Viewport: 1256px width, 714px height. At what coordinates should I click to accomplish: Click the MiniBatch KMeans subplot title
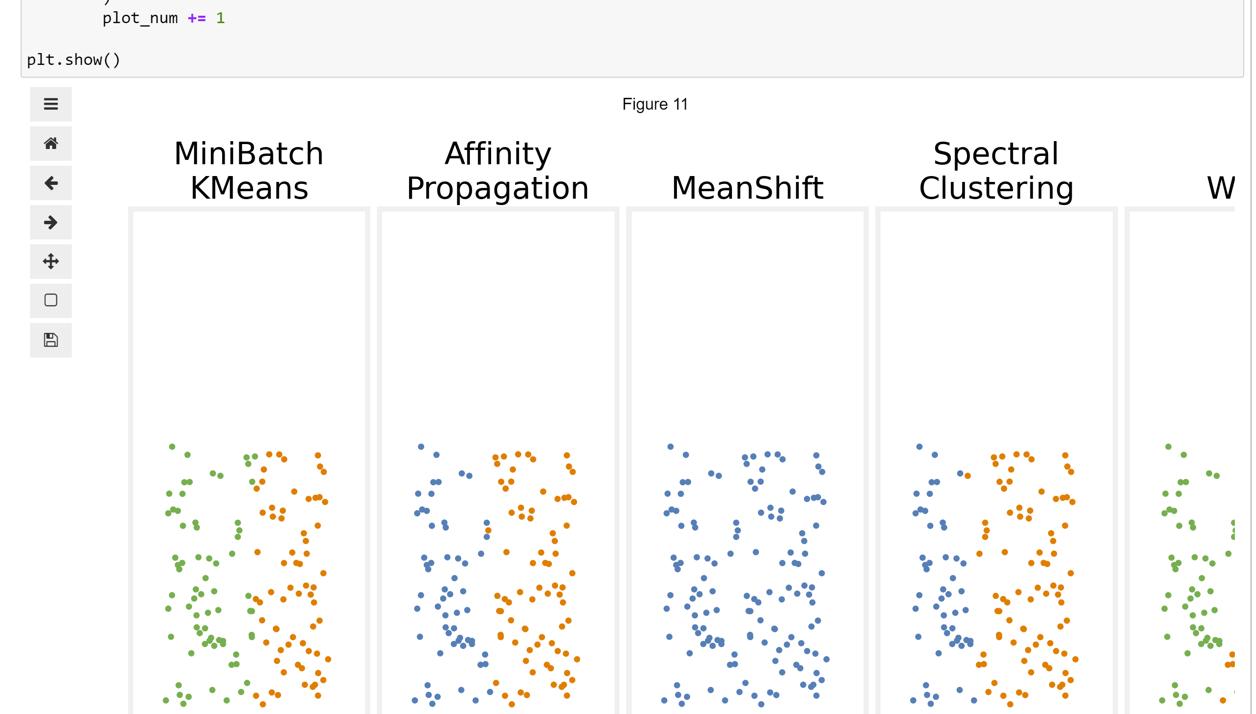[x=249, y=171]
